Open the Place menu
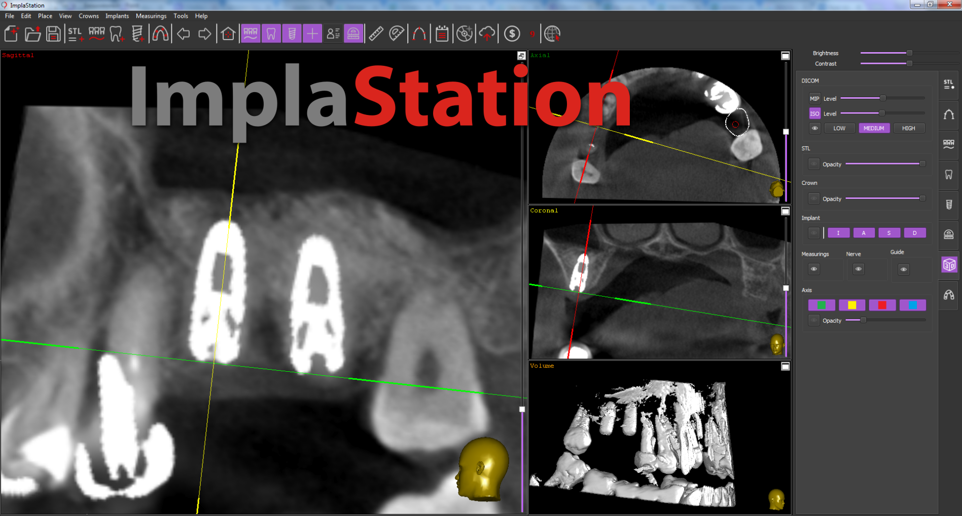Image resolution: width=962 pixels, height=516 pixels. click(45, 16)
